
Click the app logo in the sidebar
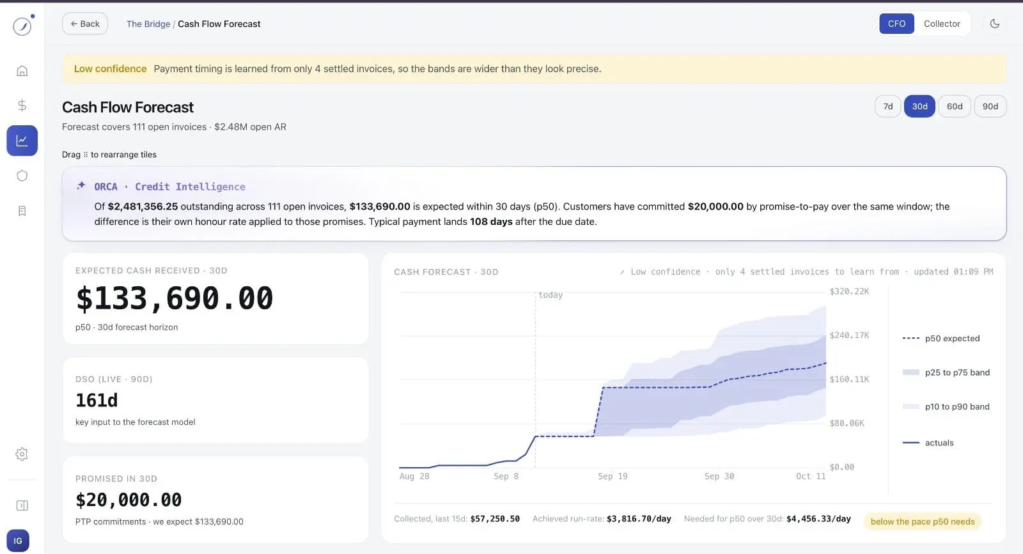22,26
